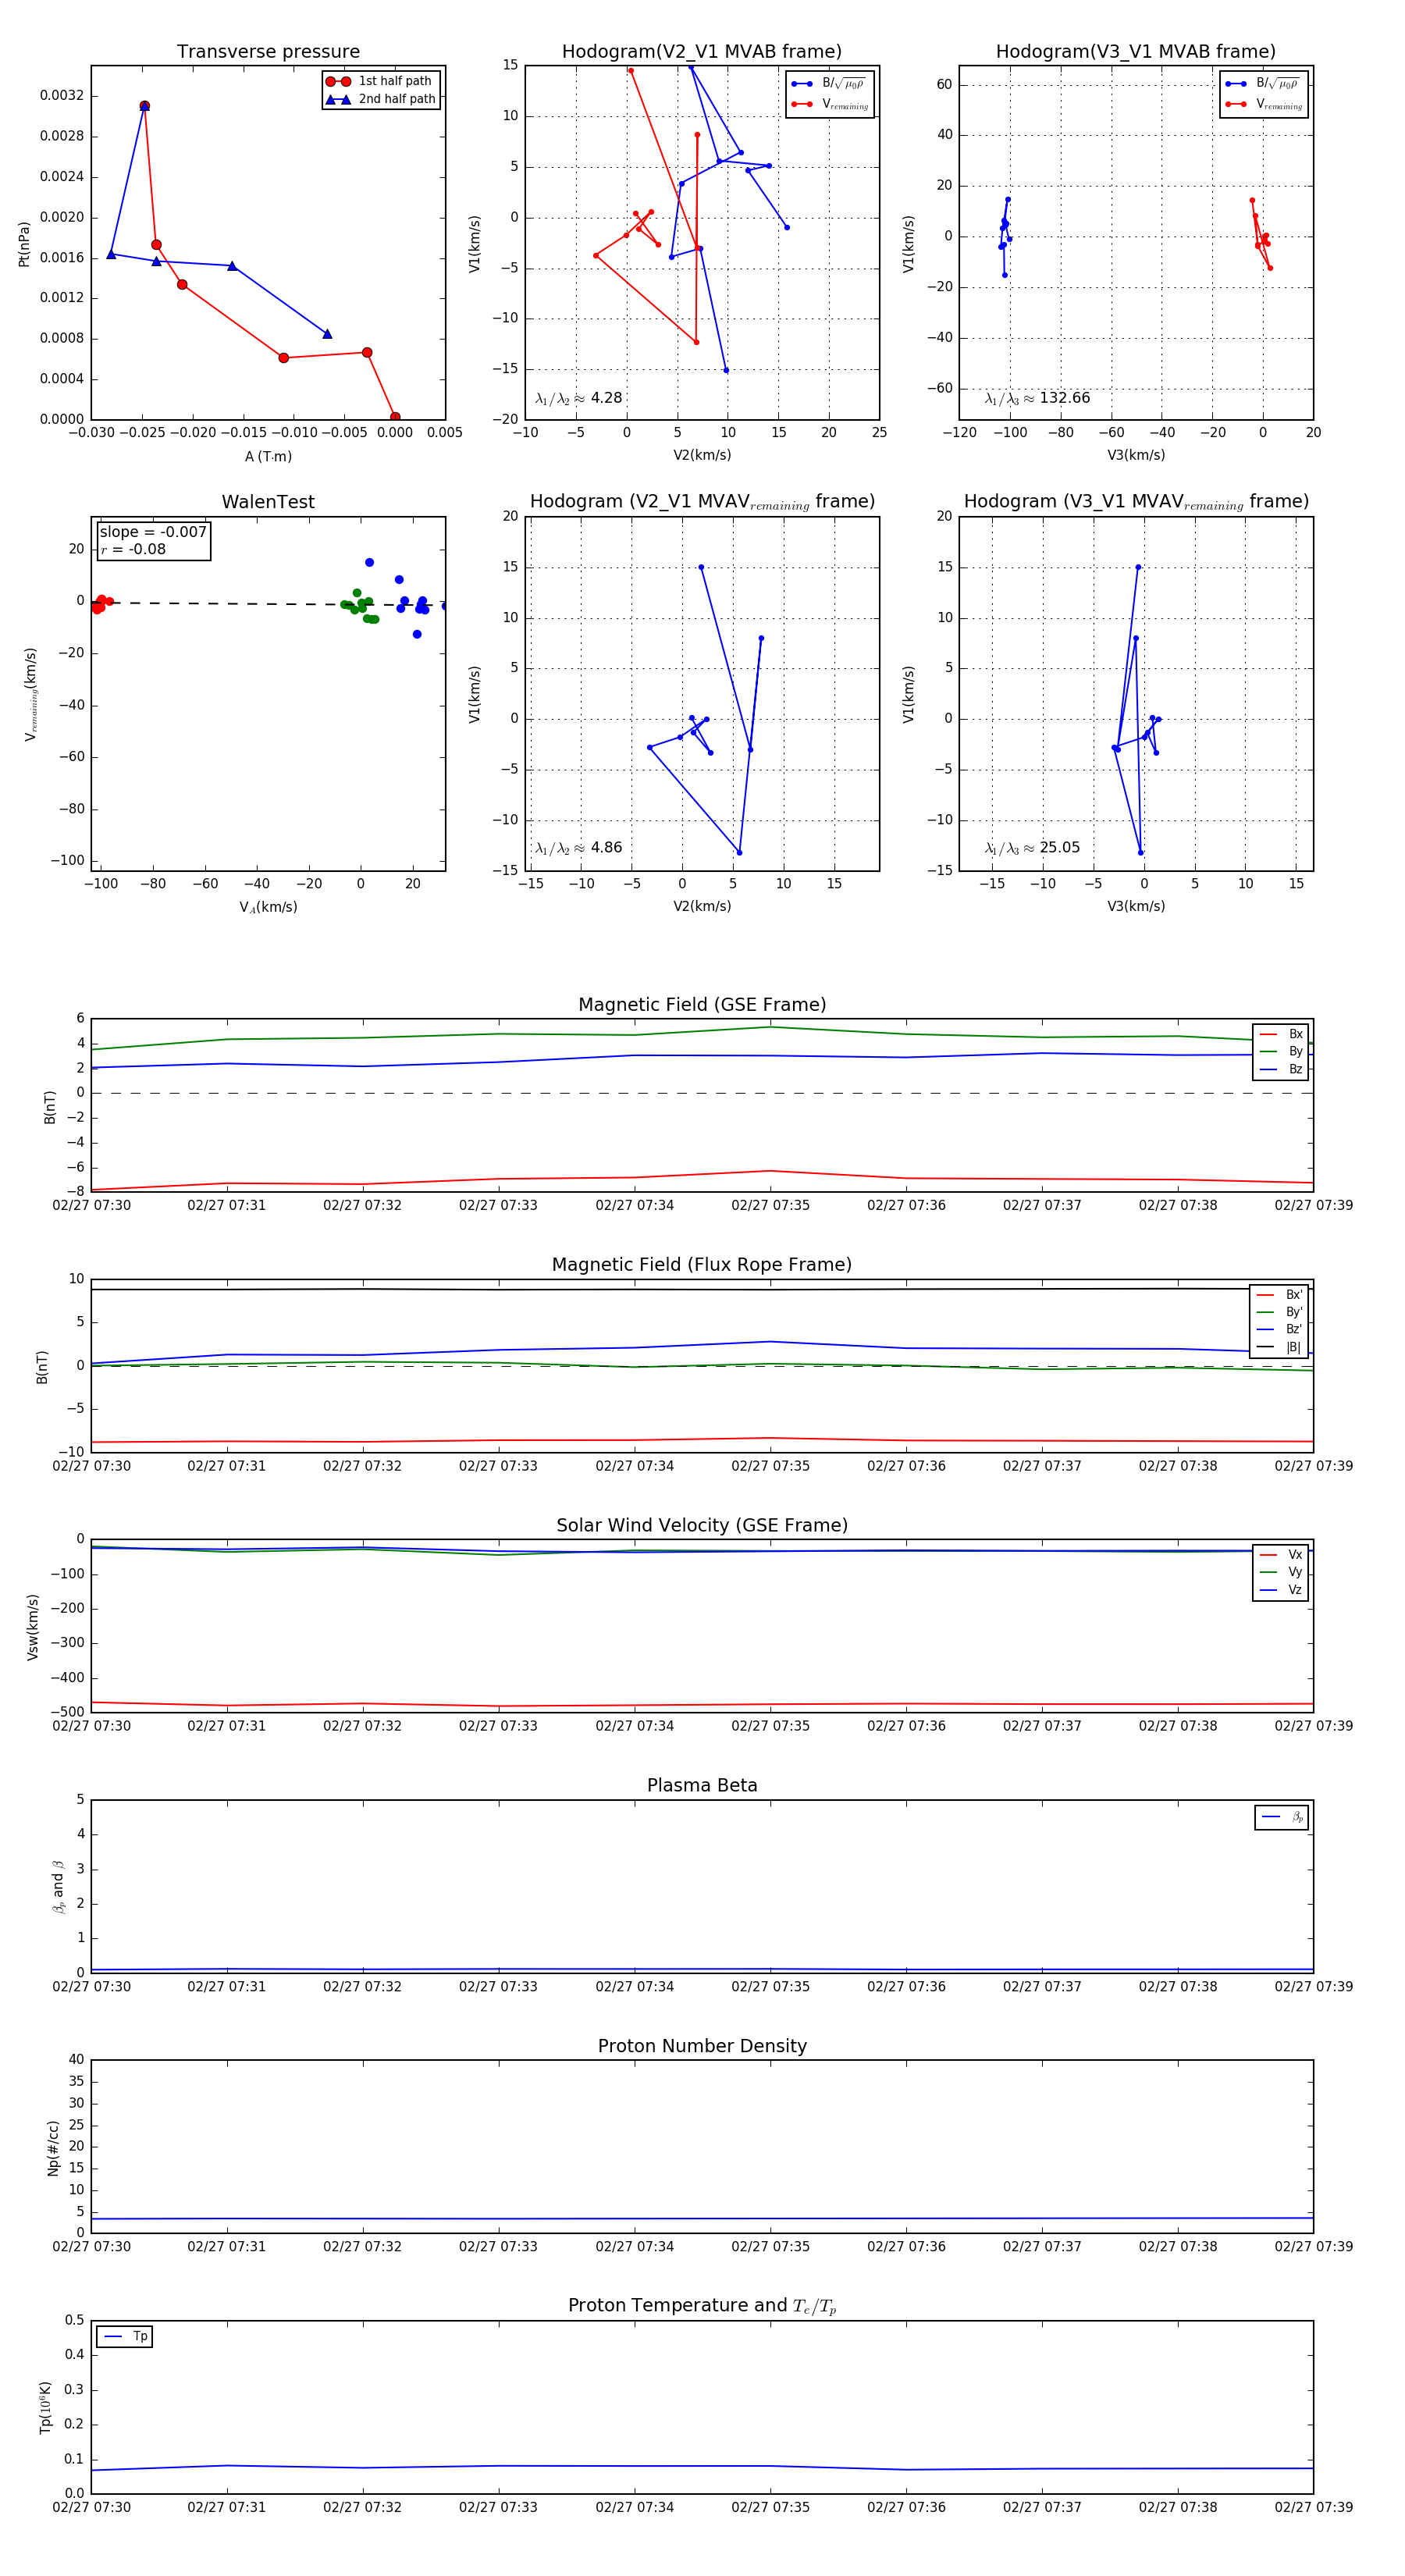
Task: Select '2nd half path' legend entry
Action: [x=380, y=99]
